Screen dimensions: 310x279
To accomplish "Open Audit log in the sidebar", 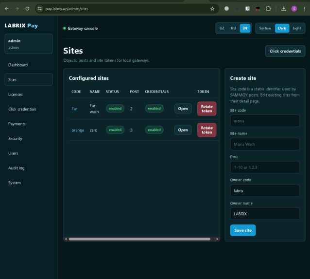I will [x=29, y=168].
